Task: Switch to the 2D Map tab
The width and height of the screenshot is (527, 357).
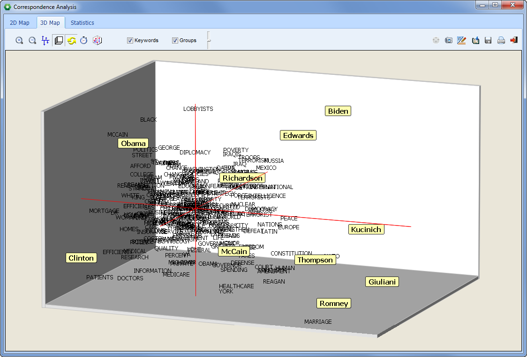Action: coord(20,22)
